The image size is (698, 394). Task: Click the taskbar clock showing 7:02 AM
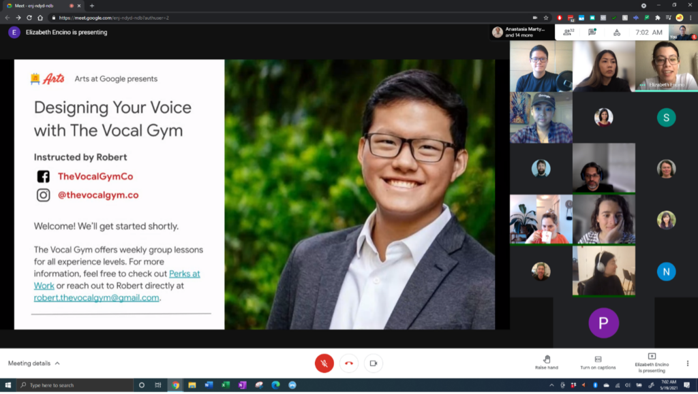click(669, 385)
